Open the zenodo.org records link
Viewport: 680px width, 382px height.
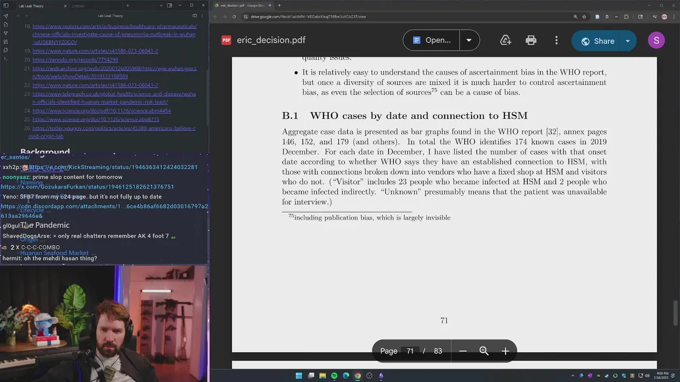[x=75, y=60]
